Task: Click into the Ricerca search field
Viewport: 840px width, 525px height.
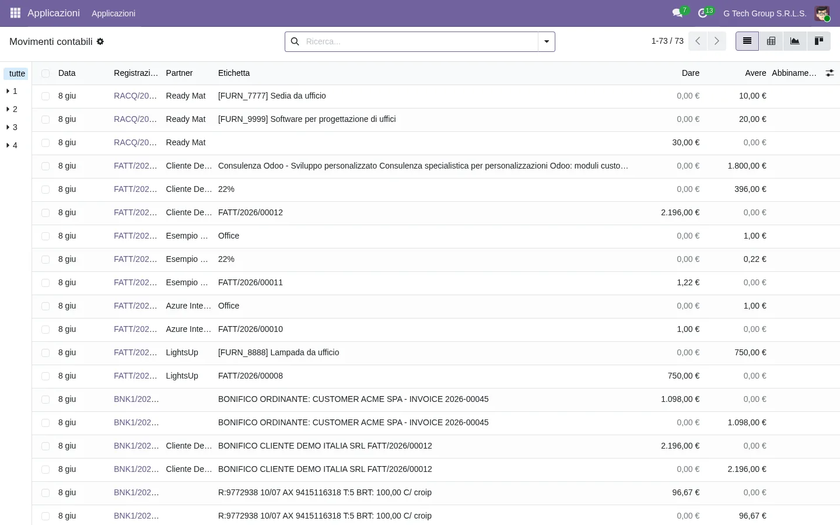Action: (420, 41)
